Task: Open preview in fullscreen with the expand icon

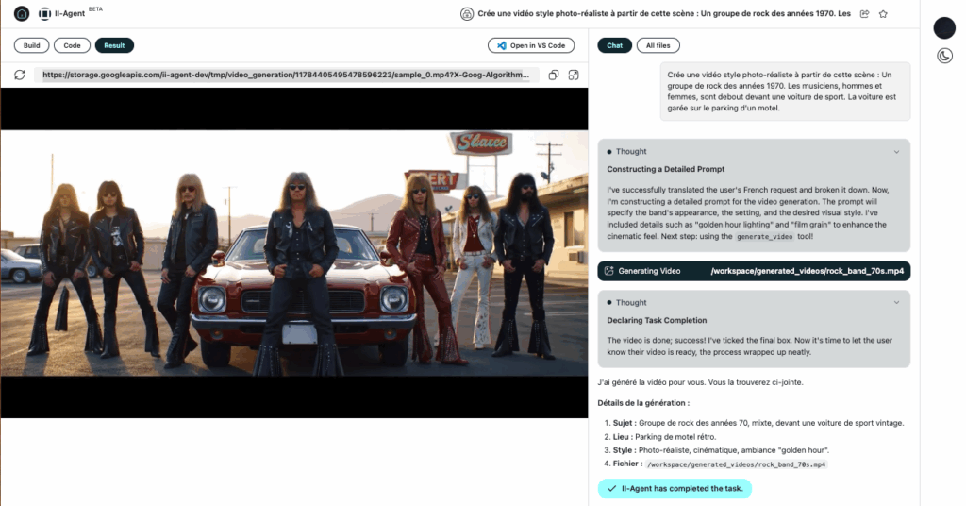Action: (x=573, y=76)
